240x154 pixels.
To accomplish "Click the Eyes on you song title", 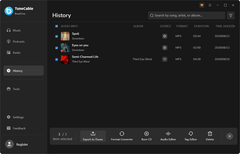I will pos(80,45).
